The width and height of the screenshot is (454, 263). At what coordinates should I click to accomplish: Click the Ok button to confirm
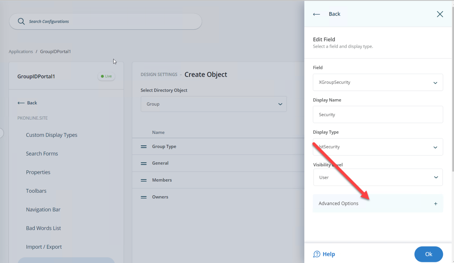[428, 254]
